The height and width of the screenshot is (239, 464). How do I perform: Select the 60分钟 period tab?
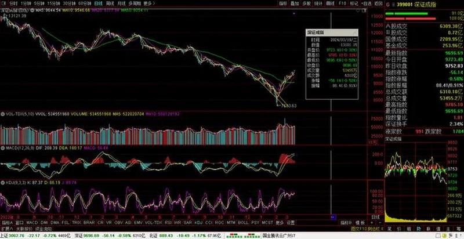click(85, 3)
